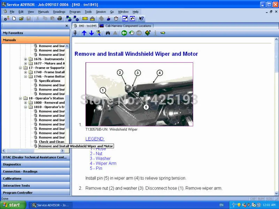Image resolution: width=279 pixels, height=209 pixels.
Task: Open the Session menu
Action: [101, 12]
